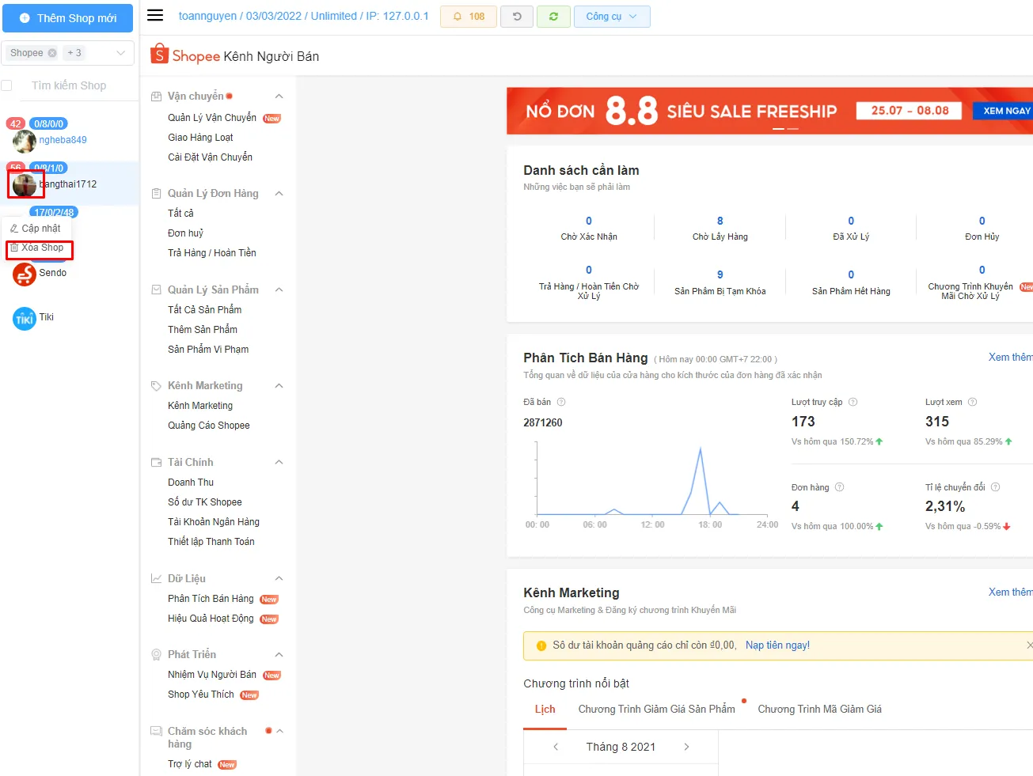The image size is (1033, 776).
Task: Collapse the Tài Chính section
Action: (279, 462)
